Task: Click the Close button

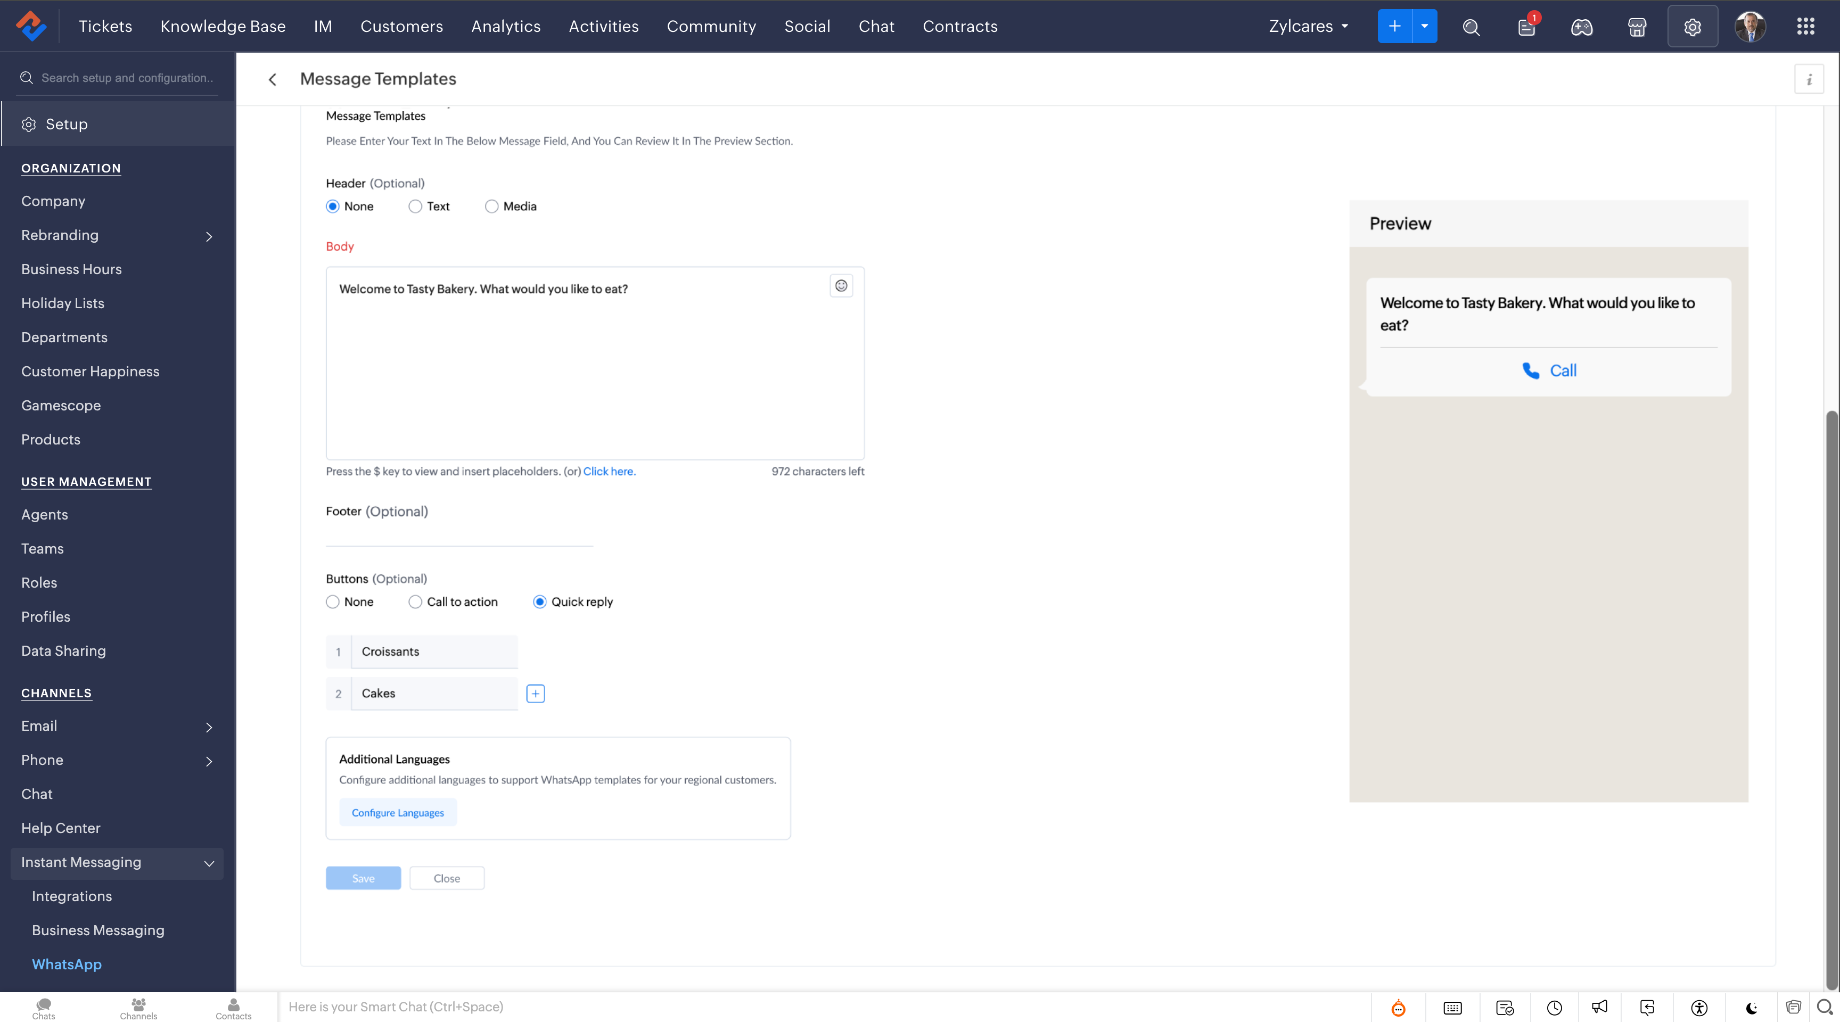Action: click(447, 878)
